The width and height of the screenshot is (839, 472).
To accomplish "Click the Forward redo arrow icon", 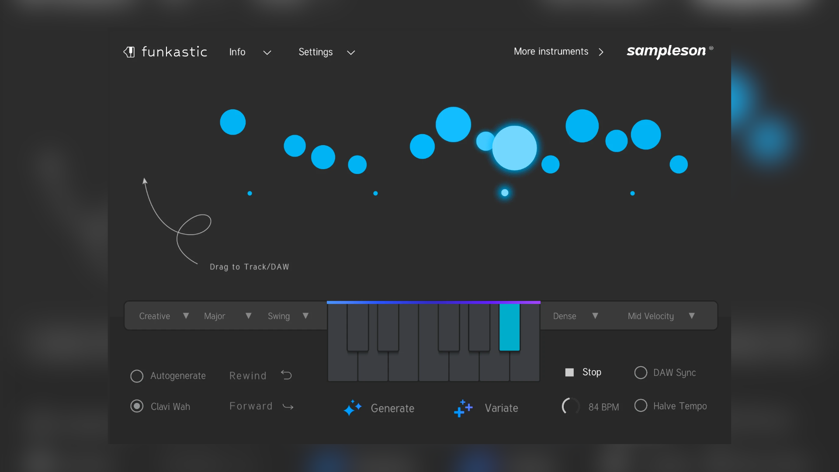I will 288,406.
